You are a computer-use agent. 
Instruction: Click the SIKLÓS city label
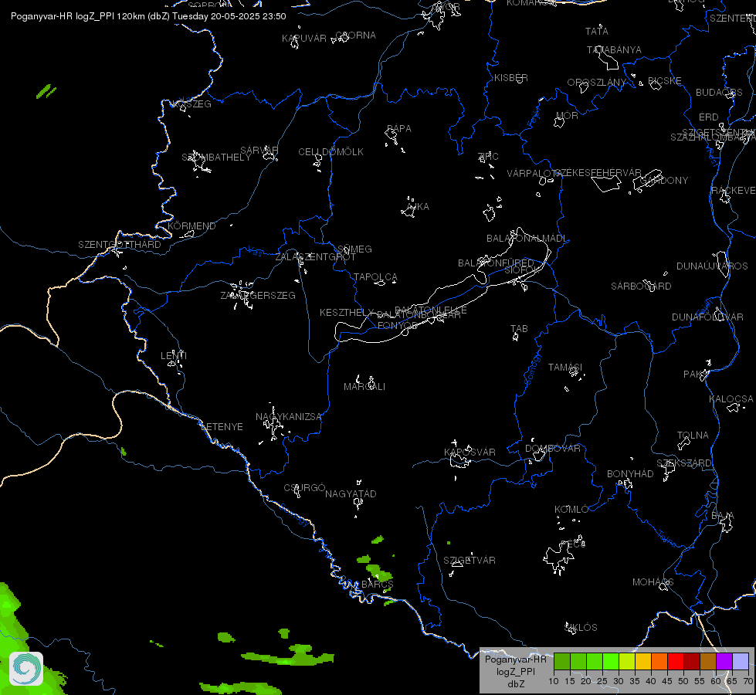581,628
